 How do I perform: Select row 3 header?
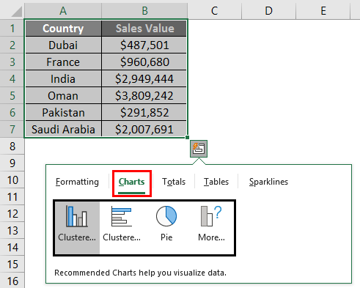point(12,62)
